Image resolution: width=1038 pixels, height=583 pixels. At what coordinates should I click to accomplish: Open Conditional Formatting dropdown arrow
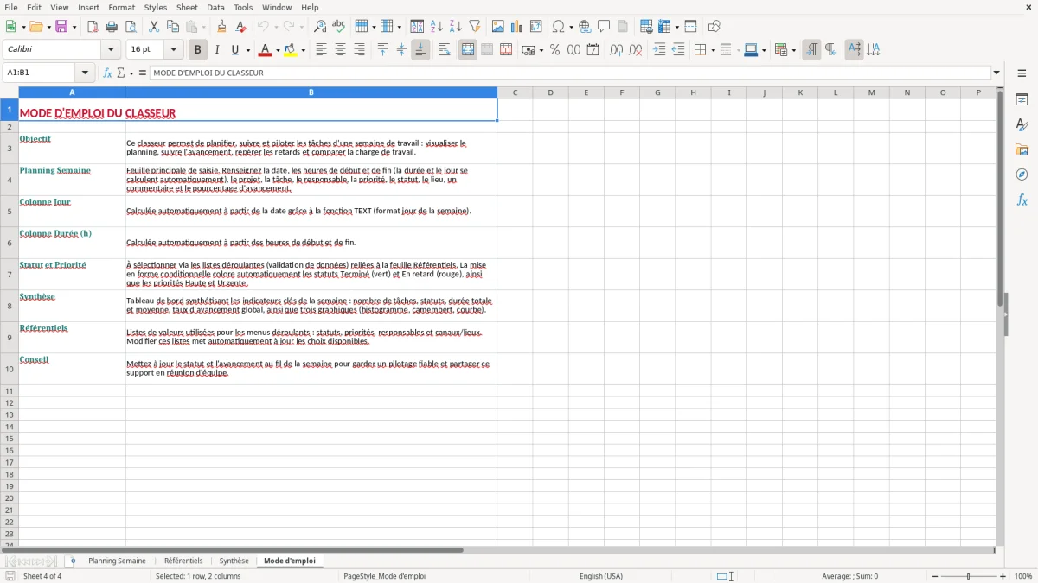793,50
